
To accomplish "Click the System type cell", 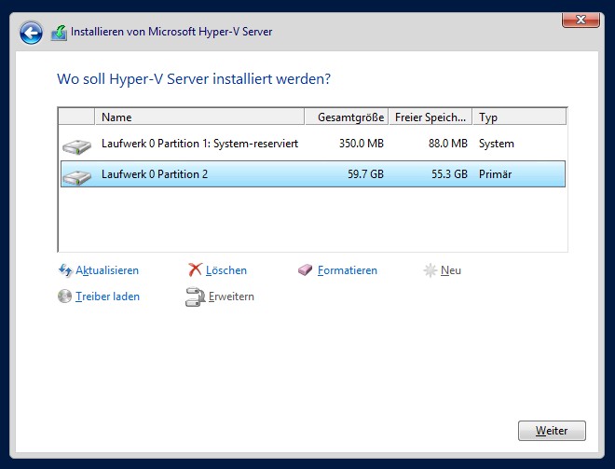I will point(496,144).
